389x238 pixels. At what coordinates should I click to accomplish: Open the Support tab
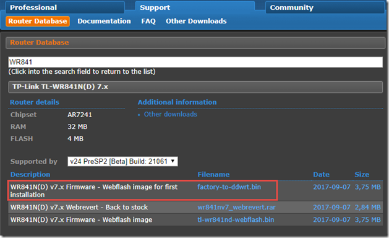pyautogui.click(x=195, y=7)
